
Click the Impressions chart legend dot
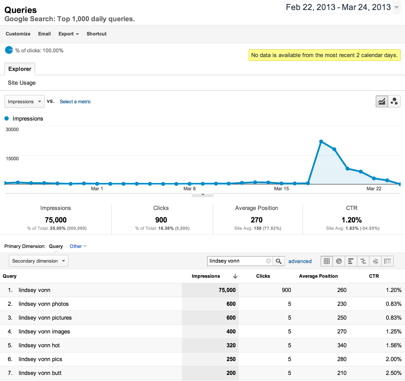(7, 118)
